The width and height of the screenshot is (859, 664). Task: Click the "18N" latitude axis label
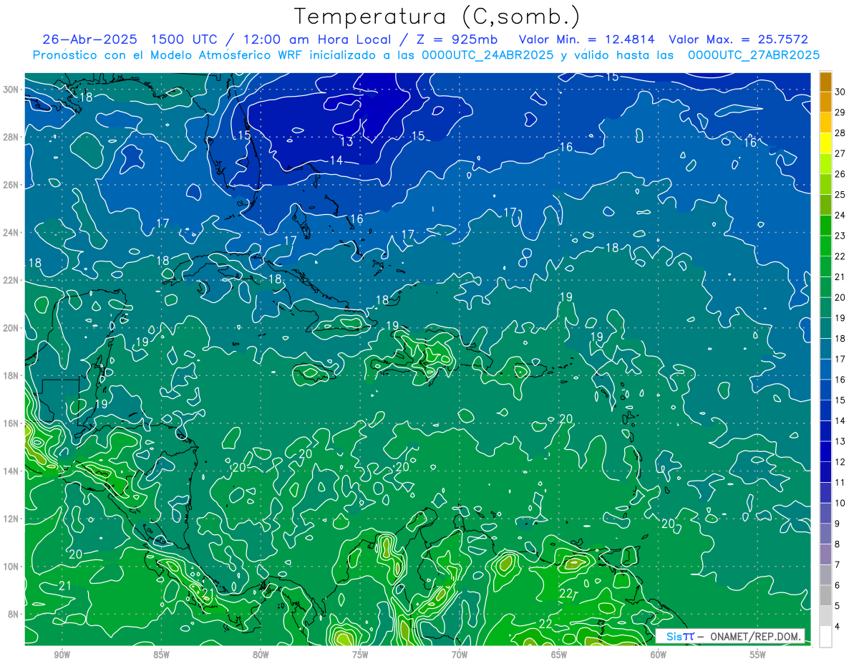[x=11, y=375]
